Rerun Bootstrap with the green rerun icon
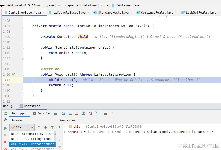 (x=5, y=114)
